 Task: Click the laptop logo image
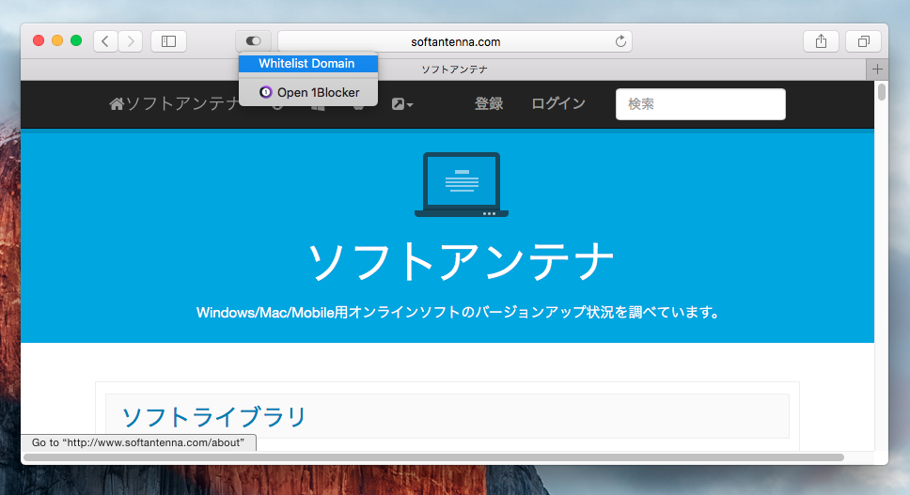pos(462,185)
